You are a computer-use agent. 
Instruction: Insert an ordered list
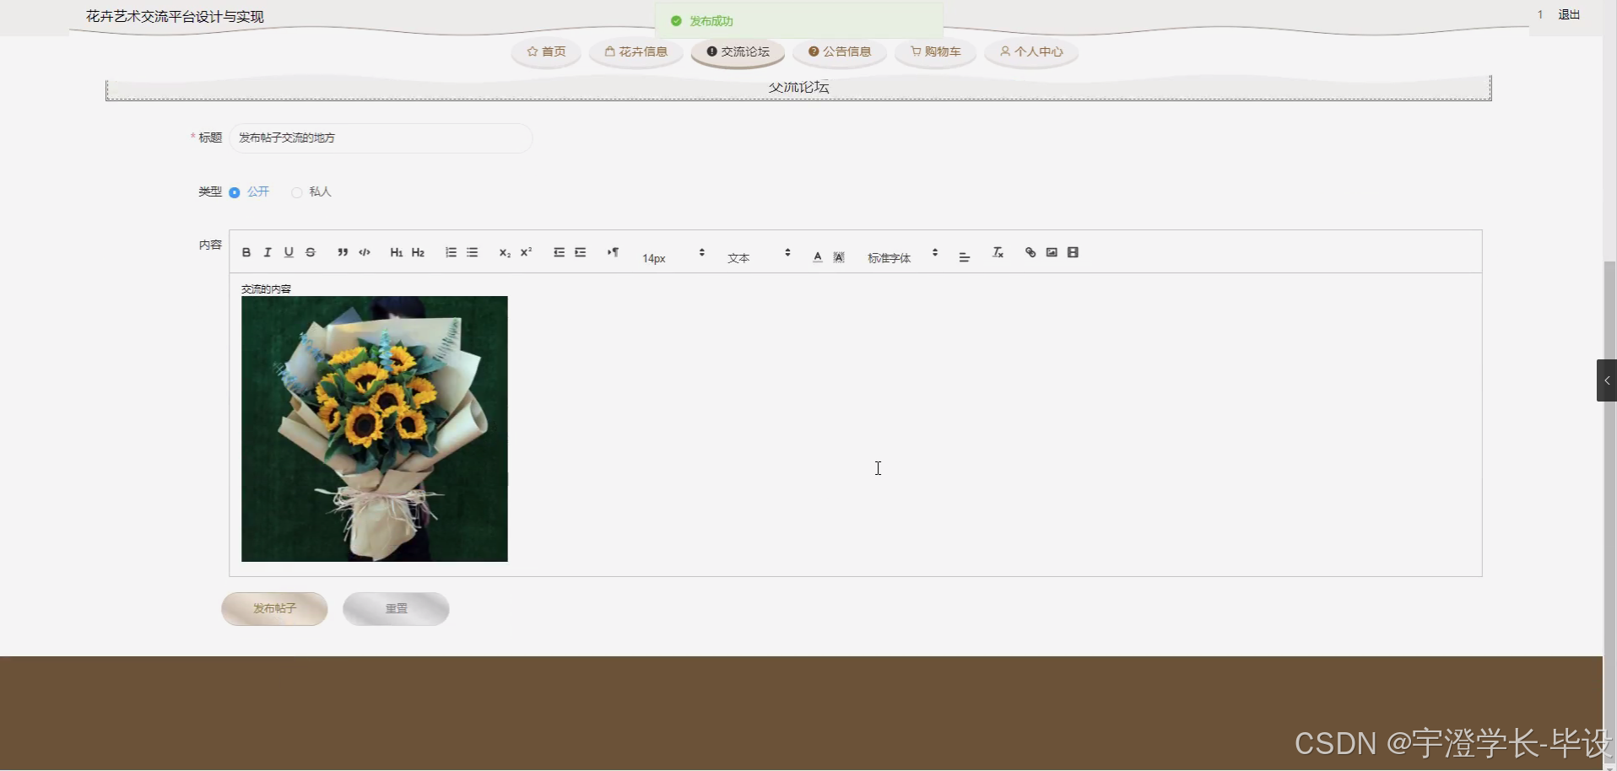450,252
